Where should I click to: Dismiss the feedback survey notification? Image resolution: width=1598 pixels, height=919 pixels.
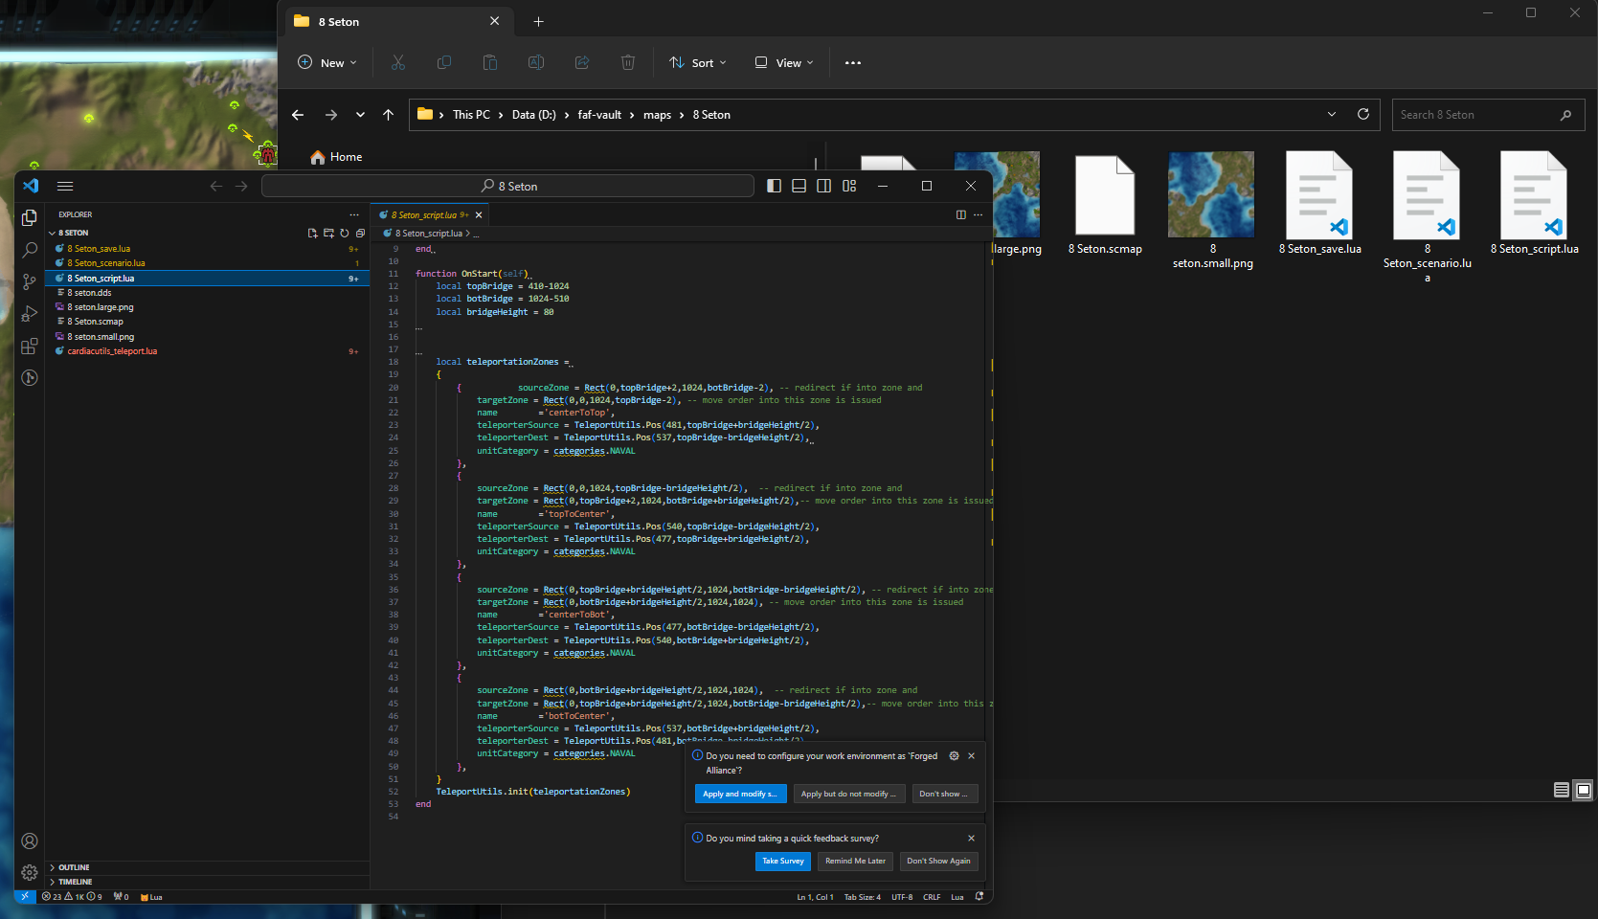point(971,839)
